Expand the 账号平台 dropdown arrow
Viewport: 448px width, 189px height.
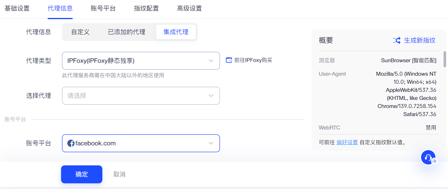click(211, 143)
